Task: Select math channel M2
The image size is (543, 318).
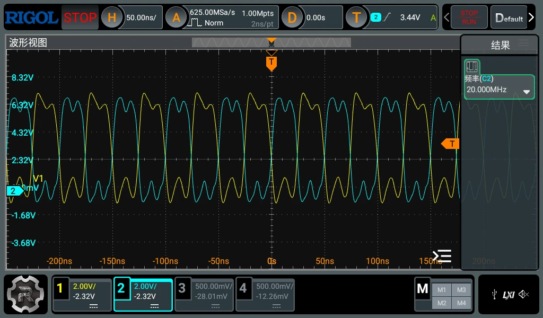Action: click(442, 303)
